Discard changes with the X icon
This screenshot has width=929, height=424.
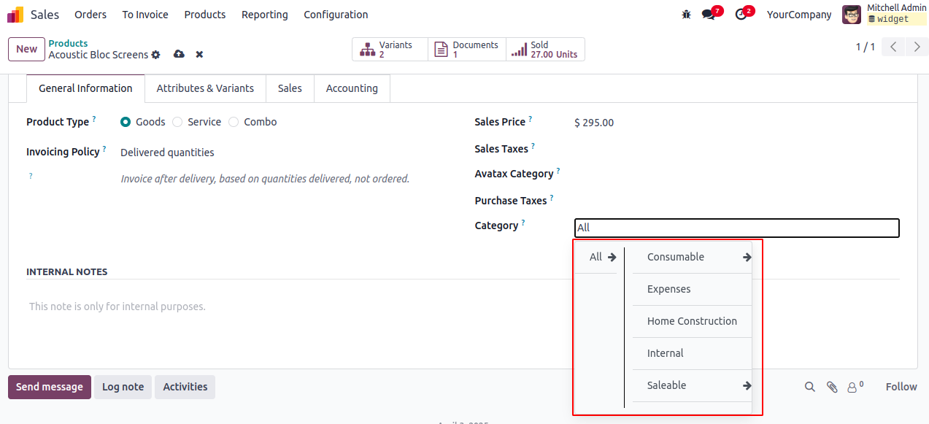click(199, 55)
